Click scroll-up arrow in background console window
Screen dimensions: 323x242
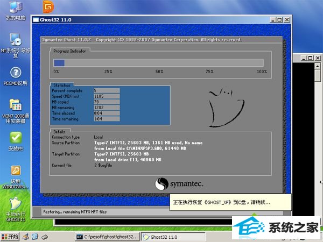coord(318,66)
